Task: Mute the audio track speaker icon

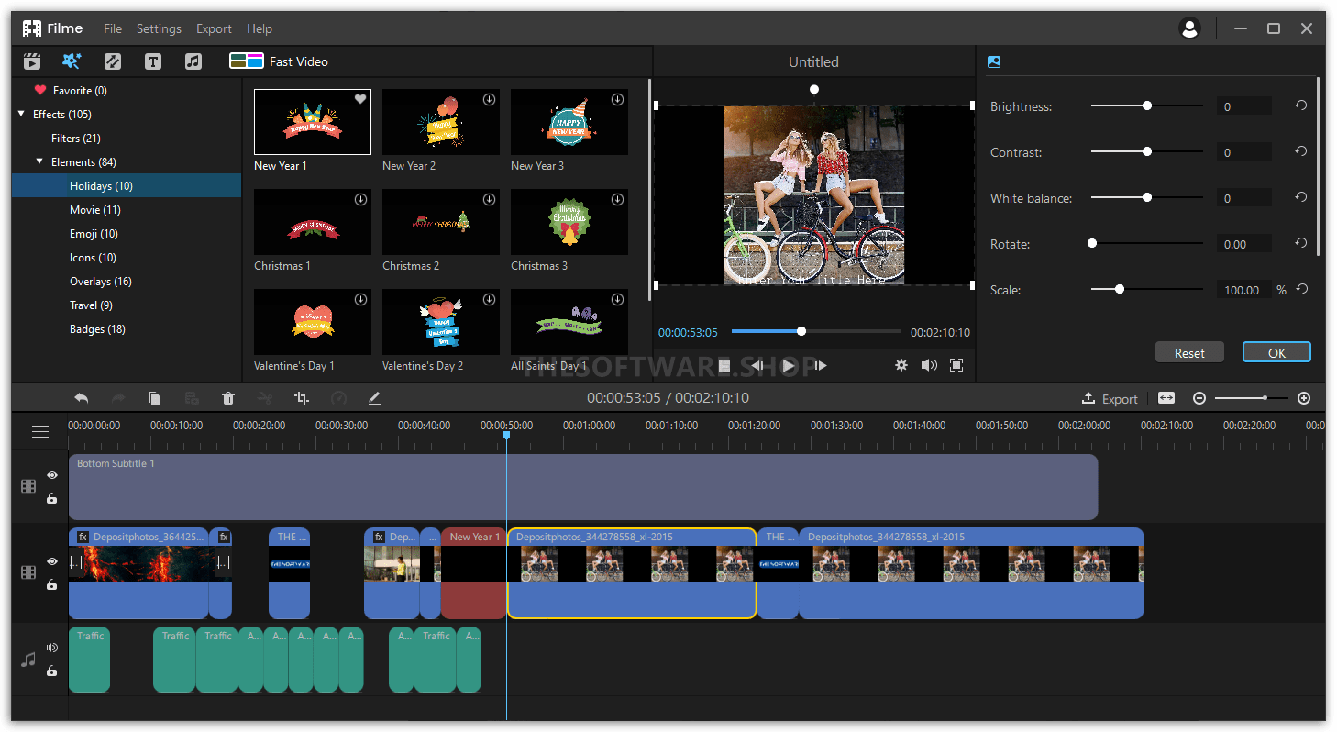Action: click(x=51, y=647)
